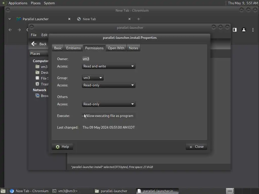Open the Others access Read-only dropdown
Image resolution: width=259 pixels, height=194 pixels.
109,104
